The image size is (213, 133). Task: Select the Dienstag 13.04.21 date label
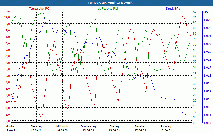36,128
